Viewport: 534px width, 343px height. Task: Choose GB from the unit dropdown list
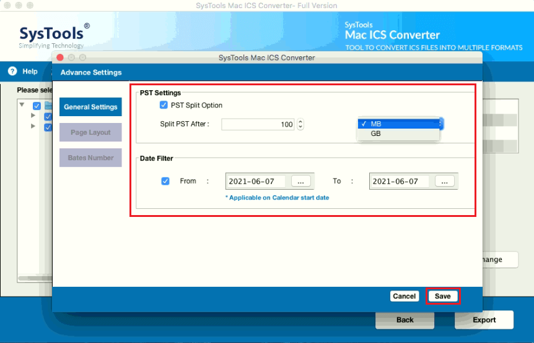click(x=399, y=133)
